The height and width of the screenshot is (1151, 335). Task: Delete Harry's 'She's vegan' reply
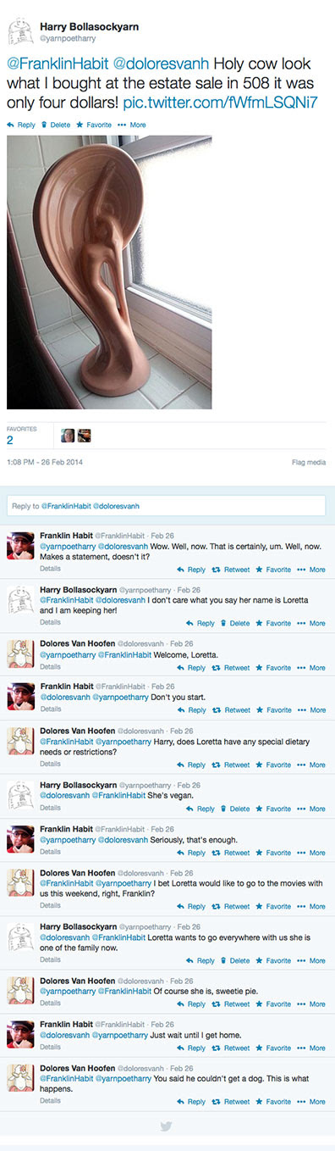click(234, 809)
